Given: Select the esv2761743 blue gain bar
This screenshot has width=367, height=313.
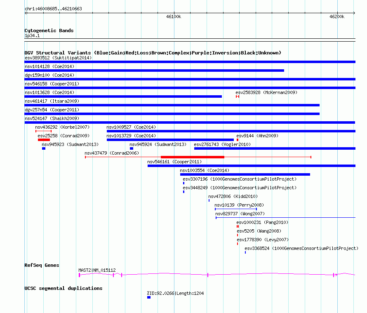Looking at the screenshot, I should point(275,148).
